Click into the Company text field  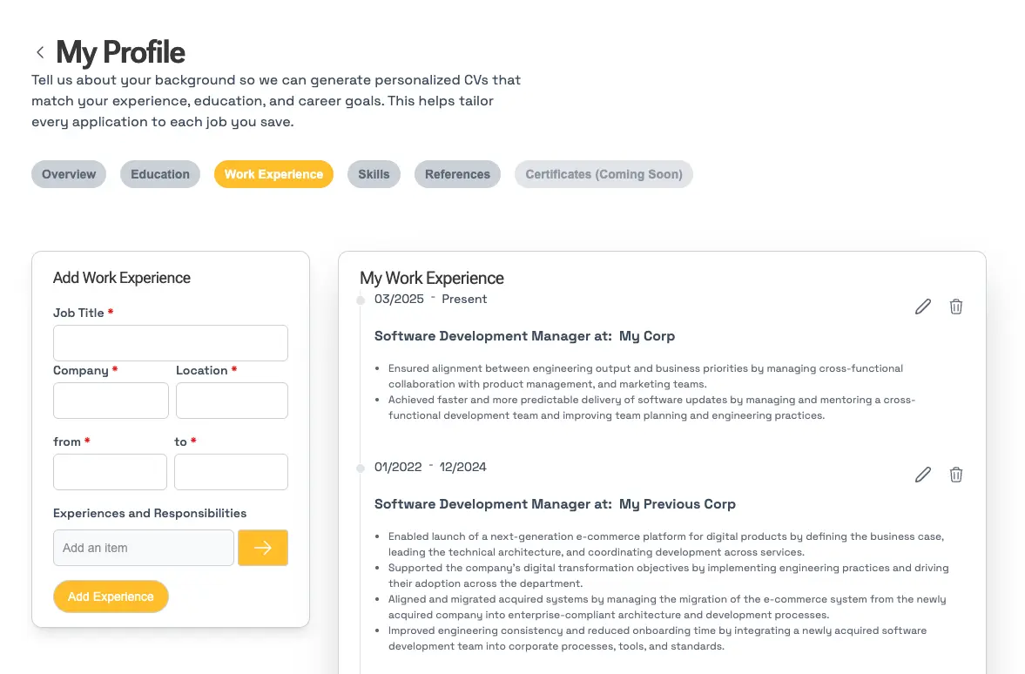[111, 401]
